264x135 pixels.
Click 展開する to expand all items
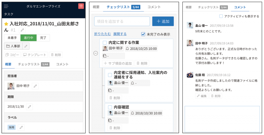[x=120, y=34]
